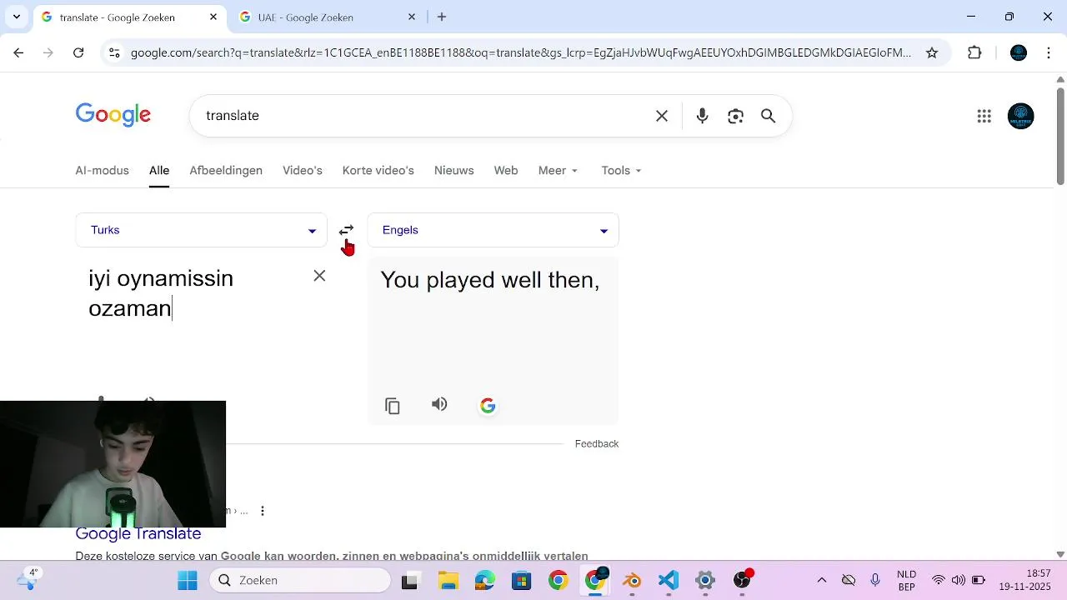1067x600 pixels.
Task: Open Chrome profile button in toolbar
Action: click(x=1019, y=52)
